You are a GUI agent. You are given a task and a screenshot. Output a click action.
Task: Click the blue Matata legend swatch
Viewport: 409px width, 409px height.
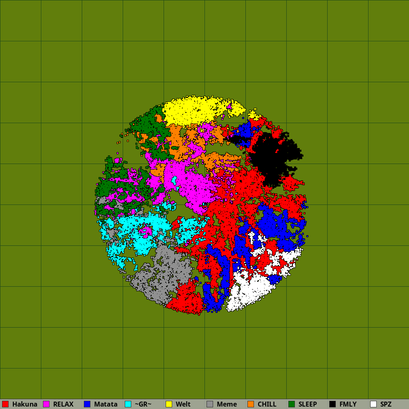pyautogui.click(x=87, y=404)
